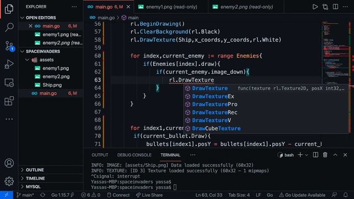Select DrawTexturePro autocomplete suggestion
354x199 pixels.
(x=265, y=104)
